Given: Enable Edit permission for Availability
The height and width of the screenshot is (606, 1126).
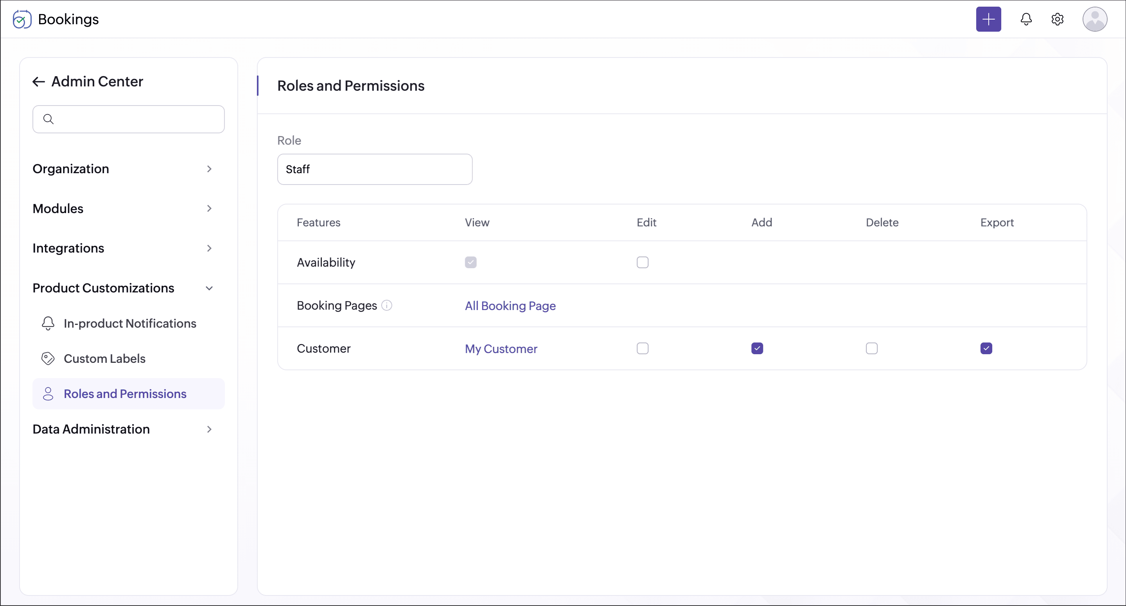Looking at the screenshot, I should tap(642, 263).
